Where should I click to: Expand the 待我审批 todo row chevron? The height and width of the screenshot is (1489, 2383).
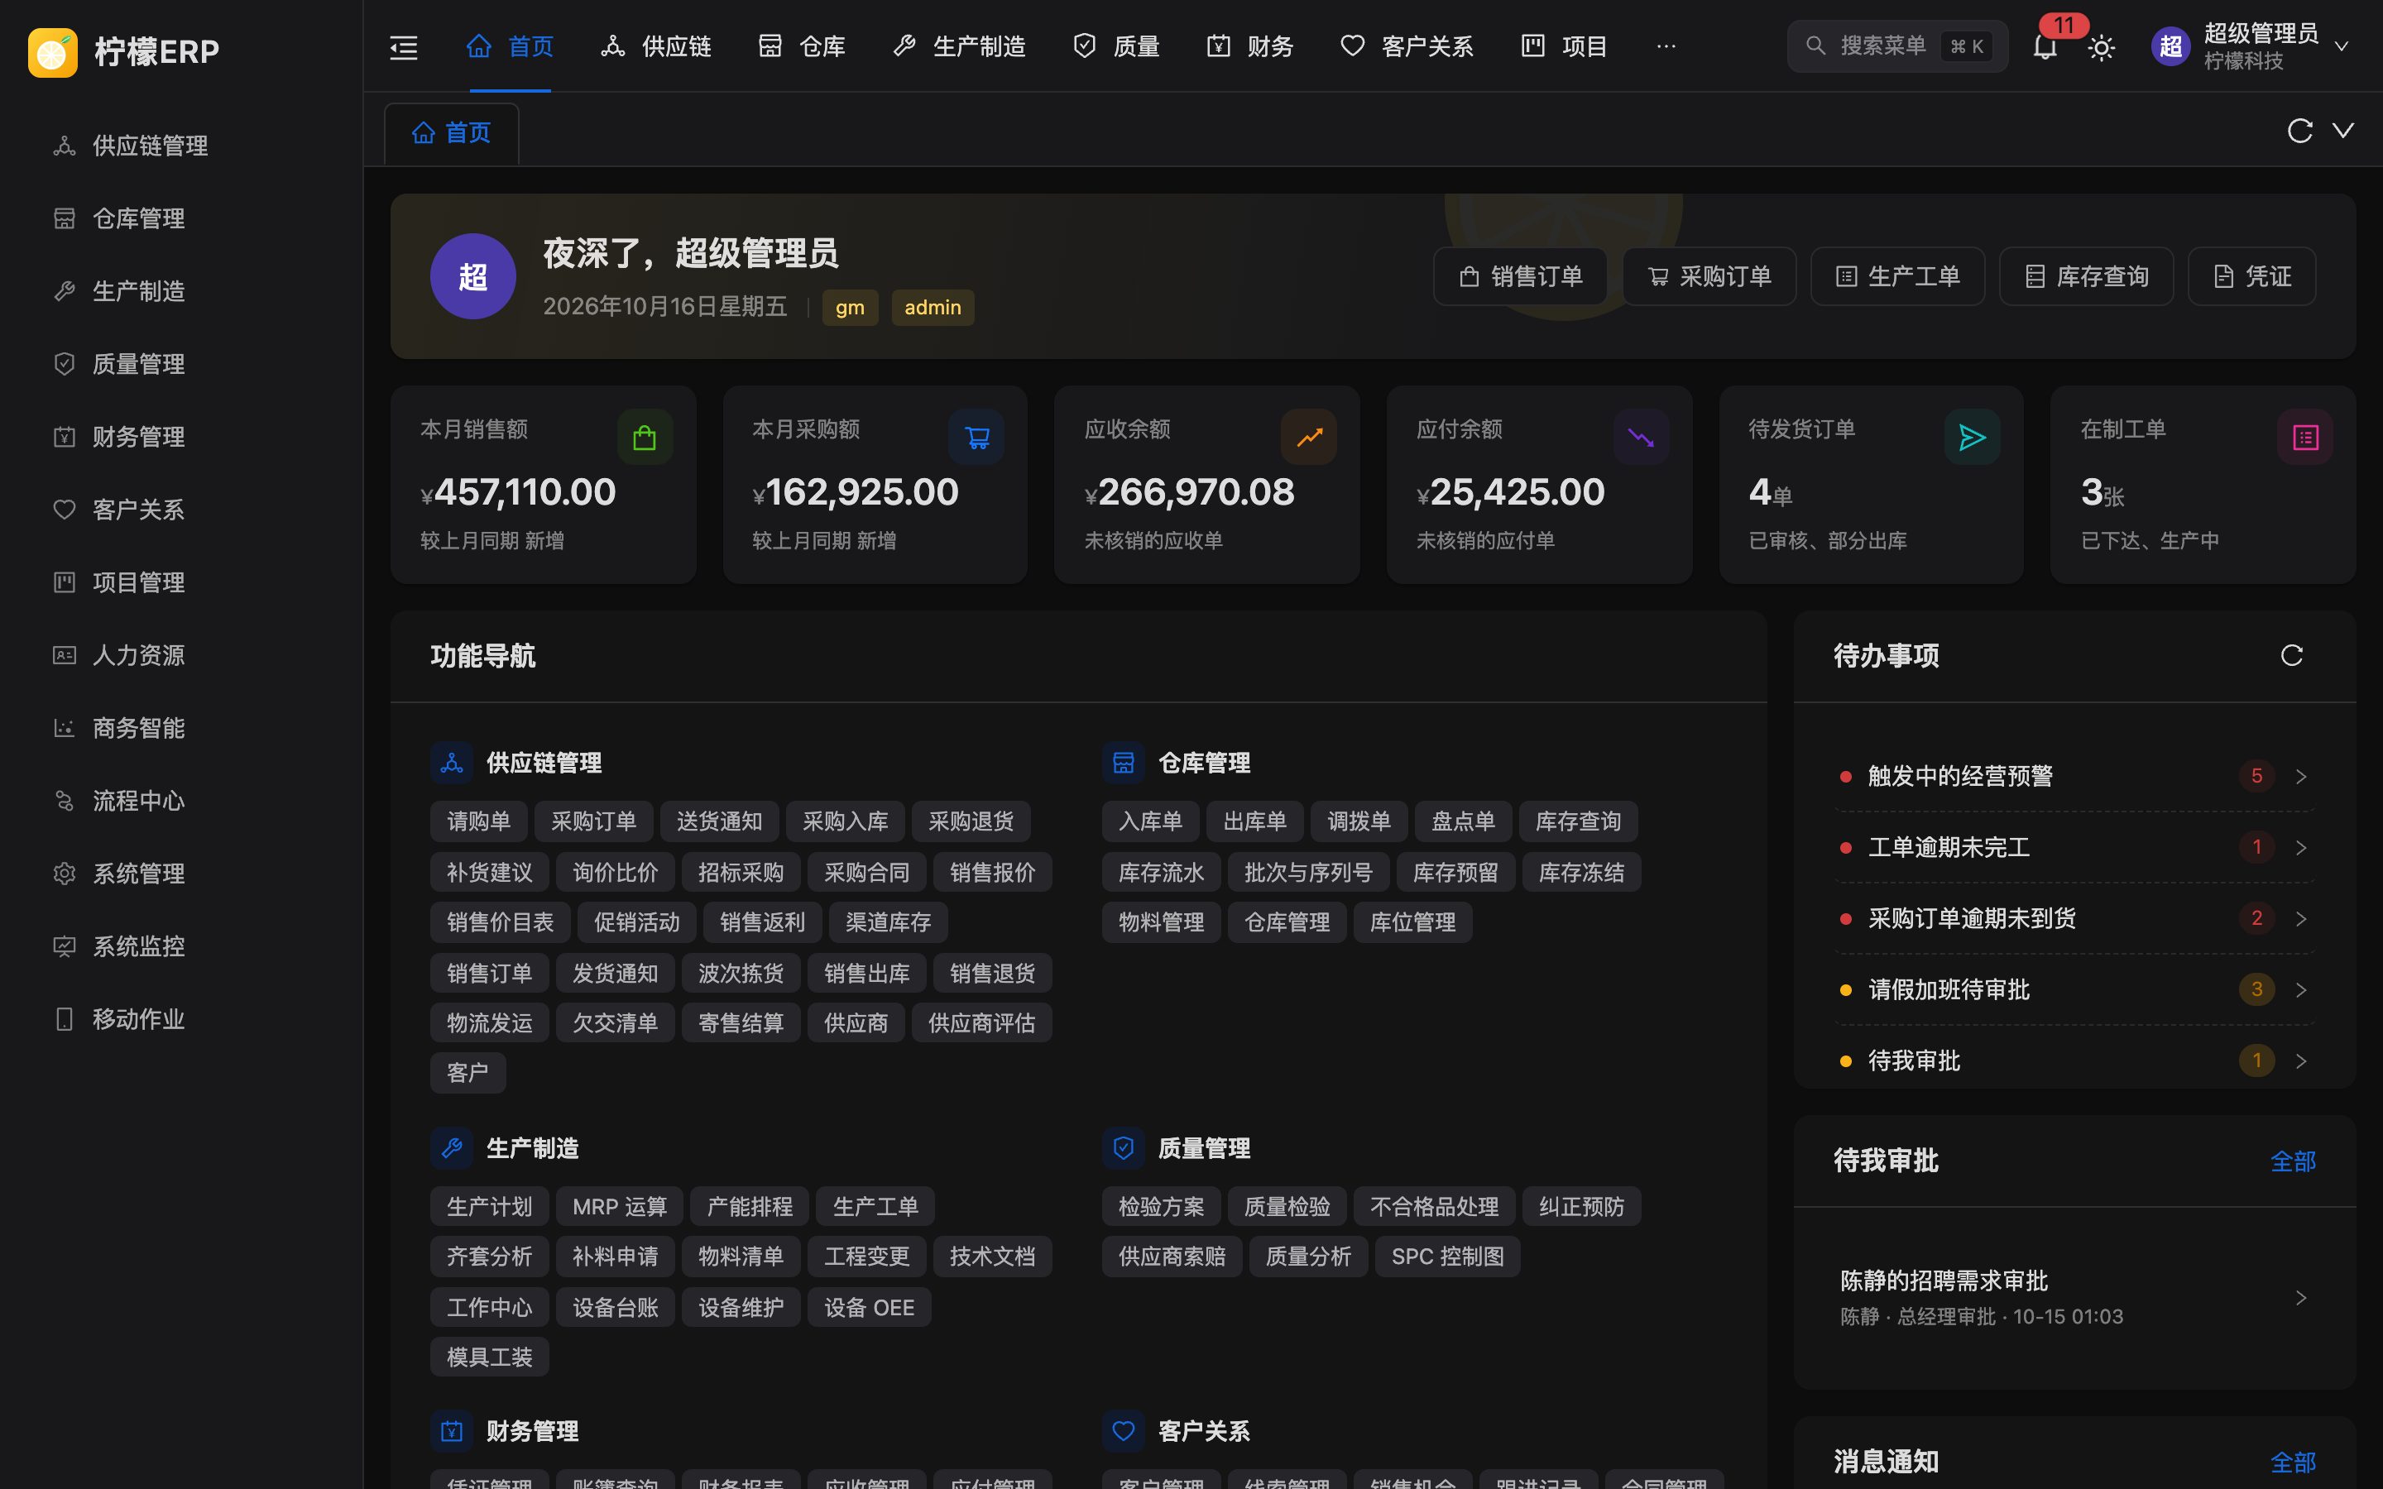tap(2301, 1061)
